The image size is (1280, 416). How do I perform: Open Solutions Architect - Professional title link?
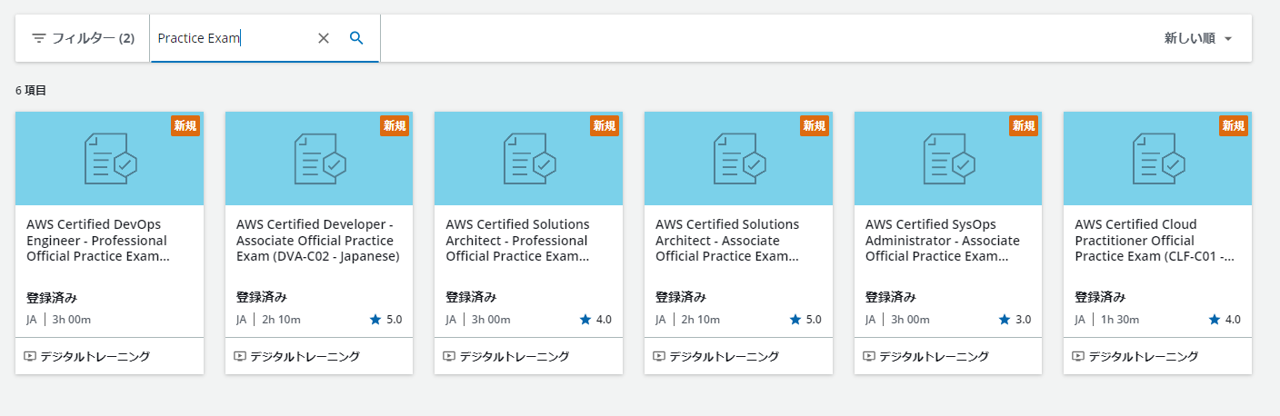(x=518, y=241)
